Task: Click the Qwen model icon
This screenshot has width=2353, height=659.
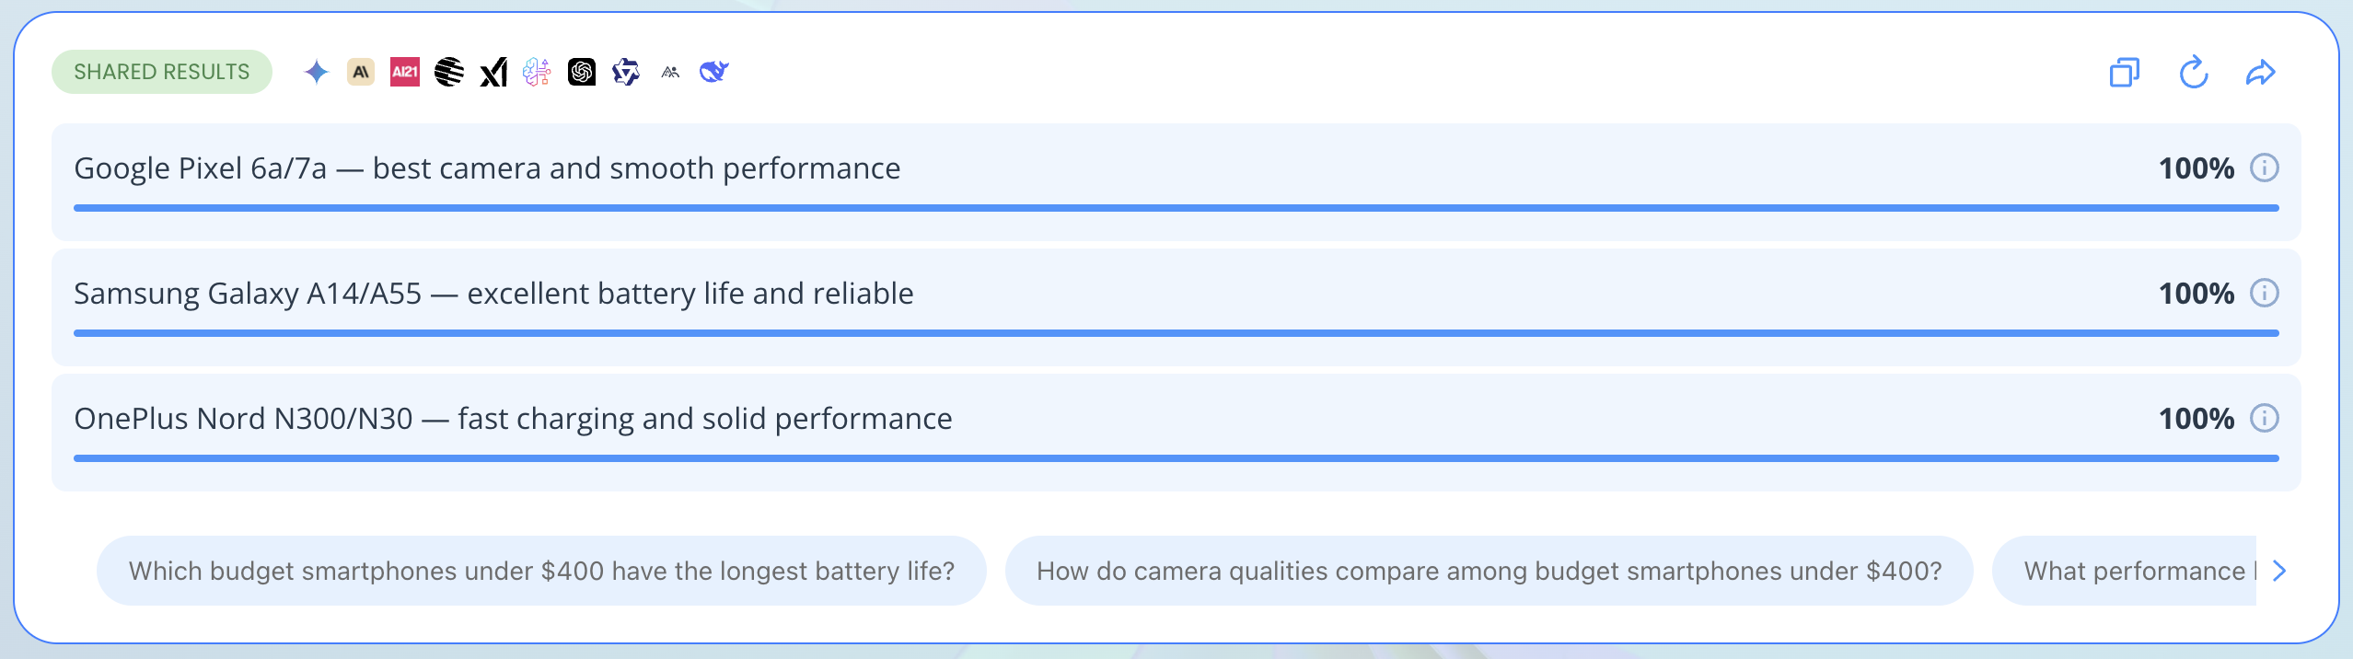Action: click(x=626, y=72)
